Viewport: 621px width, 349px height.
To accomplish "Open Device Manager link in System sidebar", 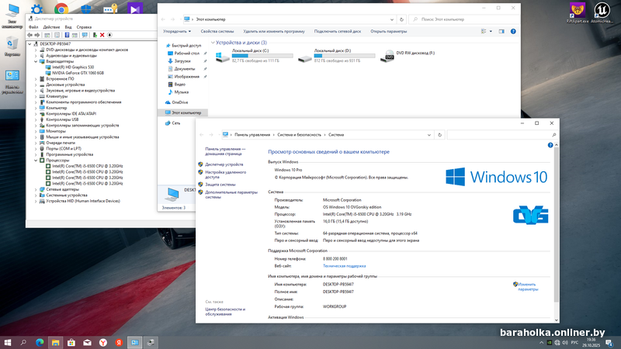I will [x=224, y=164].
